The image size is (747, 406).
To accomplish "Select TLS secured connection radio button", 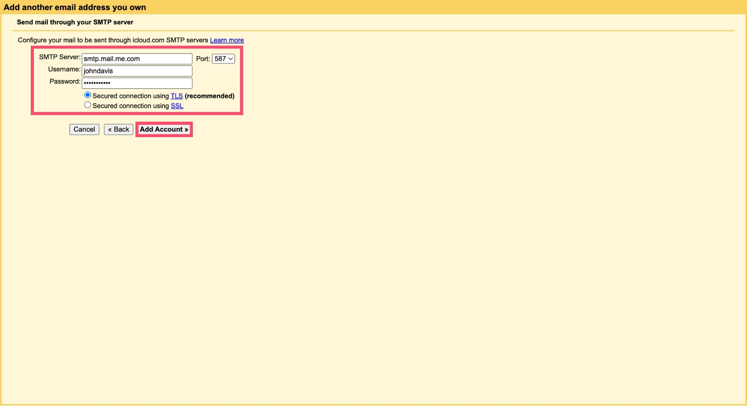I will click(88, 95).
